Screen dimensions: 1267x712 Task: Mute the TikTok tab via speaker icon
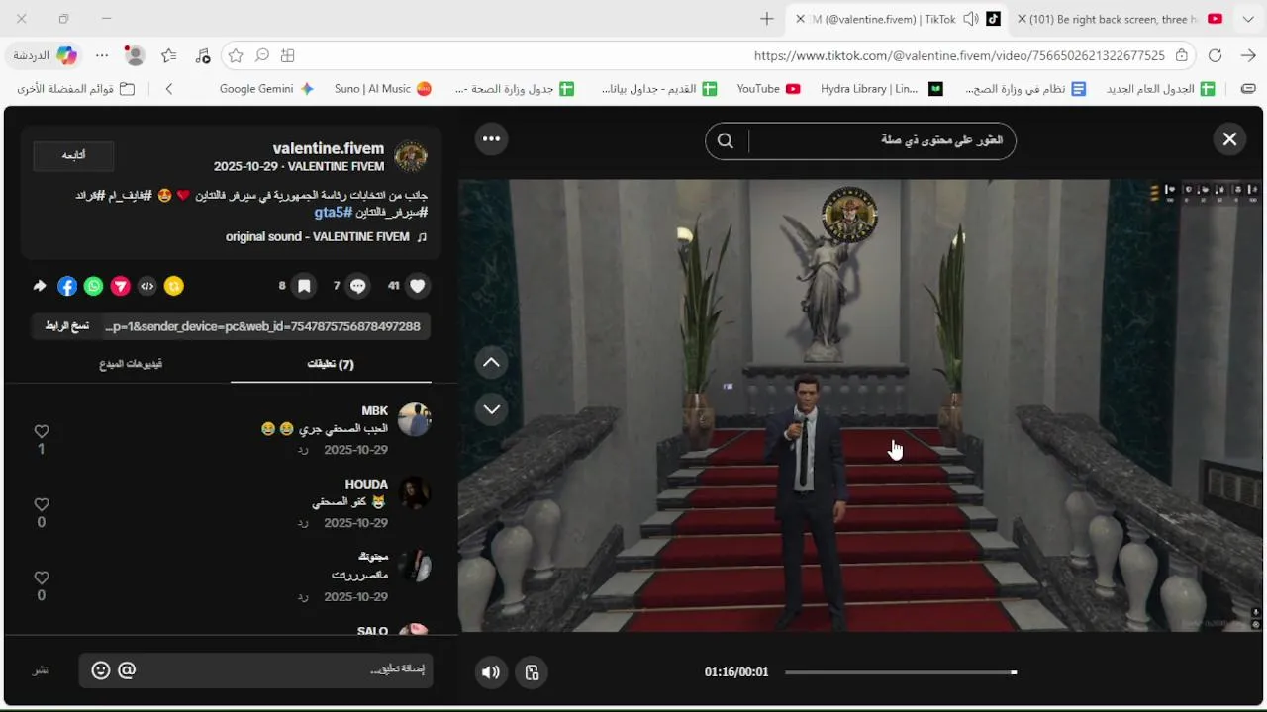(x=971, y=19)
